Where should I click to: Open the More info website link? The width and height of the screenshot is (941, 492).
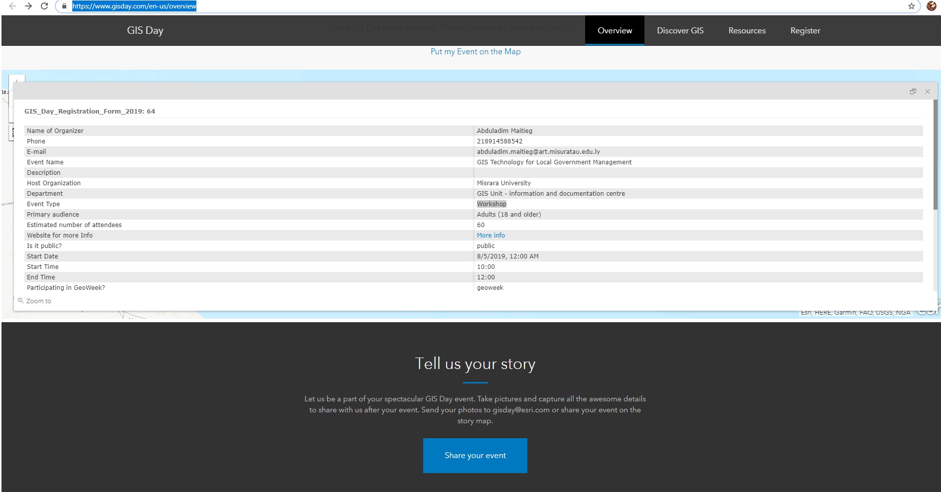click(x=491, y=235)
